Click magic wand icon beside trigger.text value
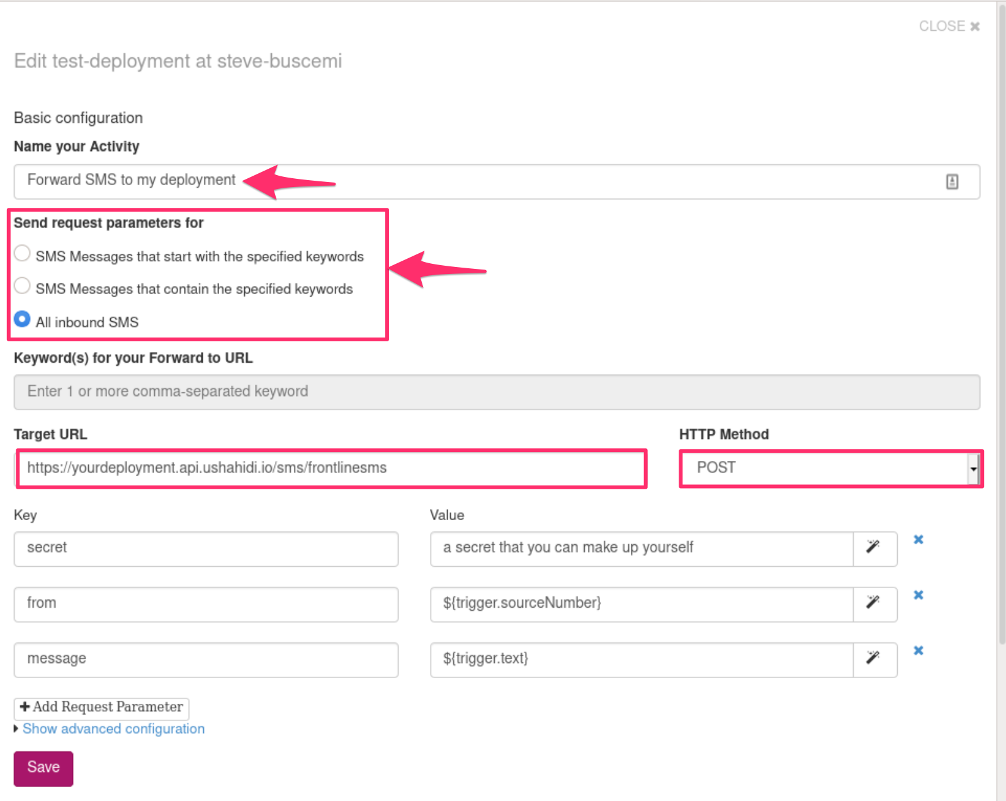The width and height of the screenshot is (1006, 801). point(874,659)
